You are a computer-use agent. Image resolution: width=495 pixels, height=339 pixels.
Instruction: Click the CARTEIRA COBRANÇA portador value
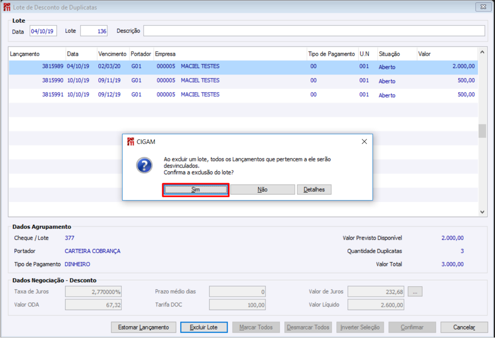pyautogui.click(x=93, y=251)
